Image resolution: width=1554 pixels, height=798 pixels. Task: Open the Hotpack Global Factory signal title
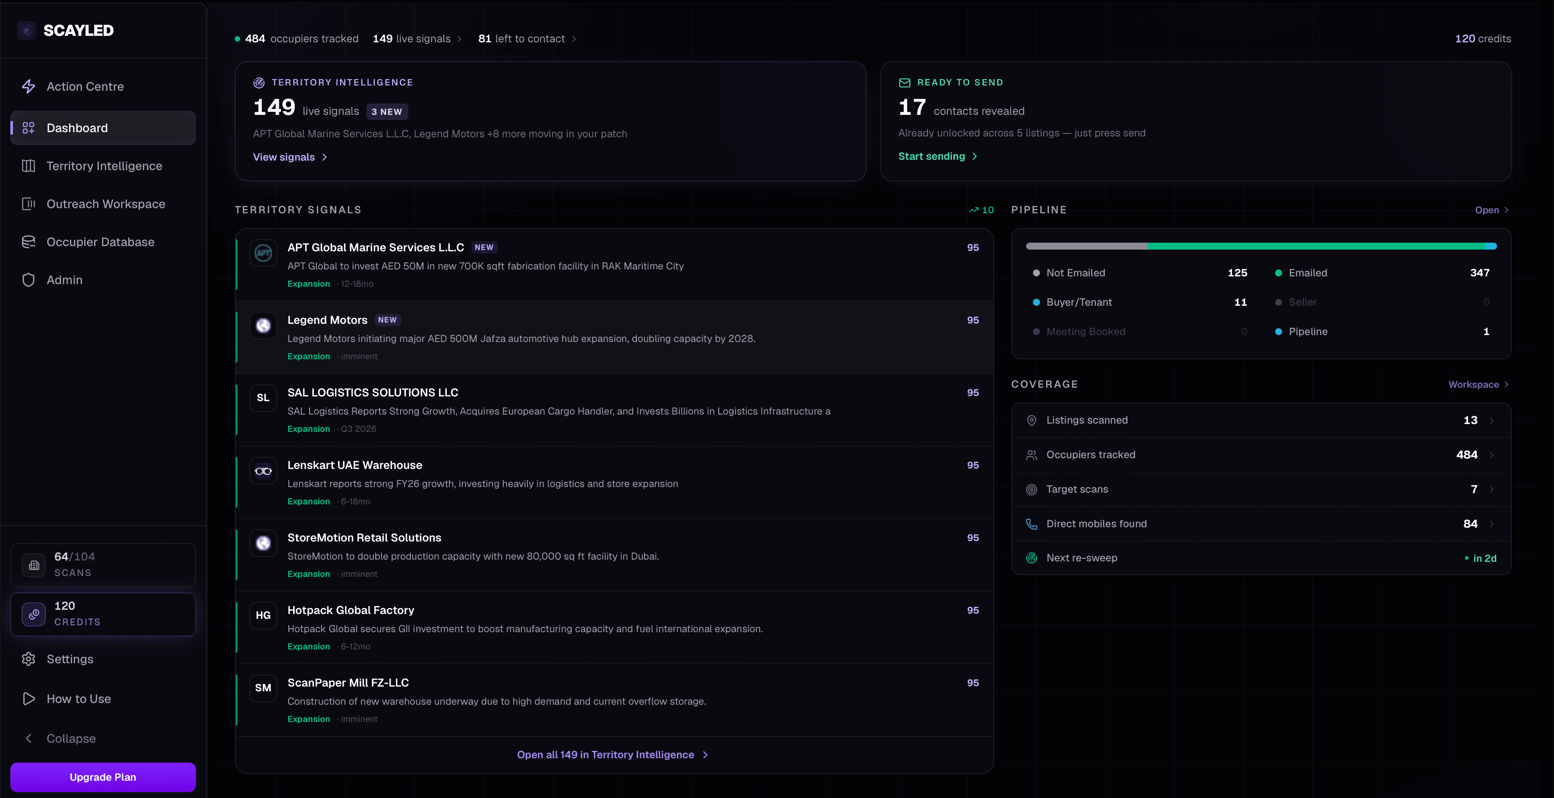(x=351, y=610)
